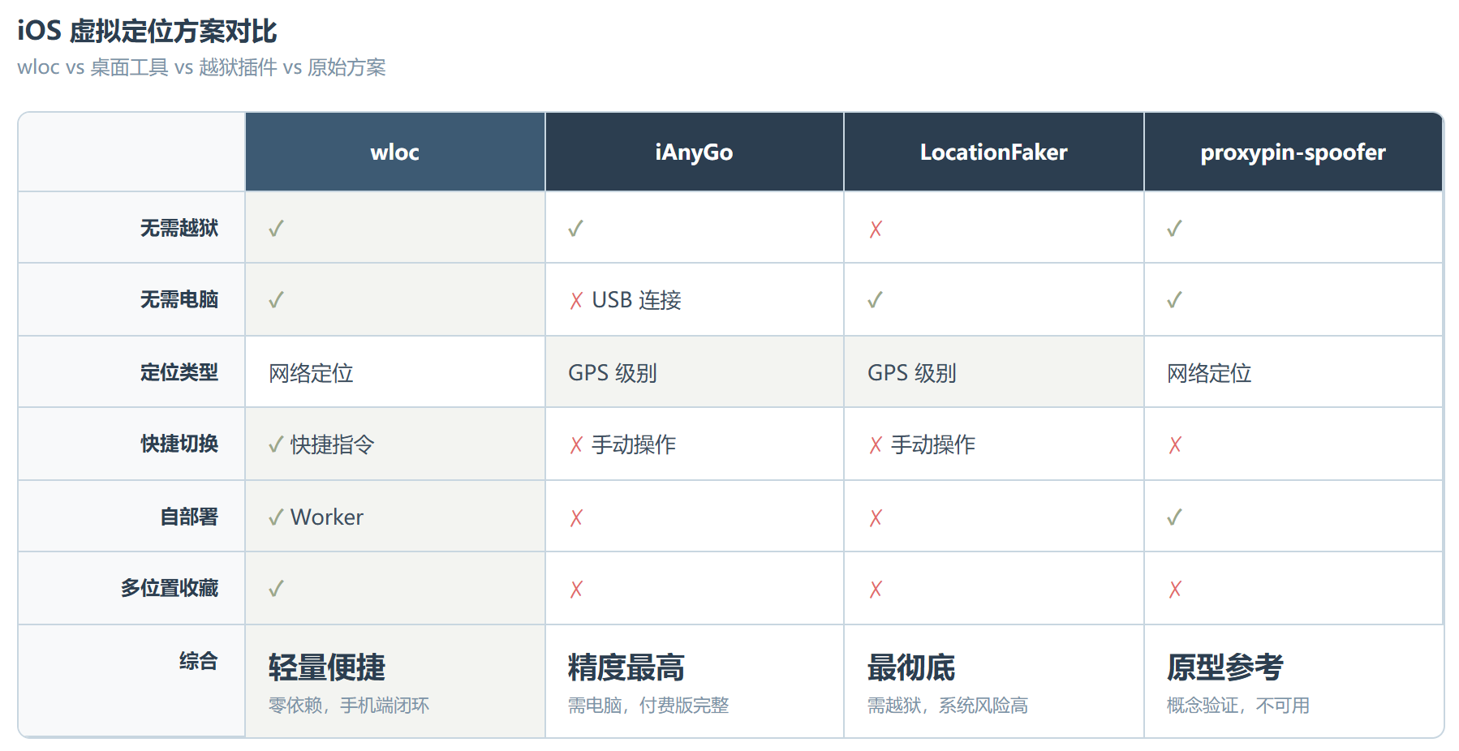Click LocationFaker cross in 多位置收藏 row
The width and height of the screenshot is (1459, 751).
[x=876, y=590]
